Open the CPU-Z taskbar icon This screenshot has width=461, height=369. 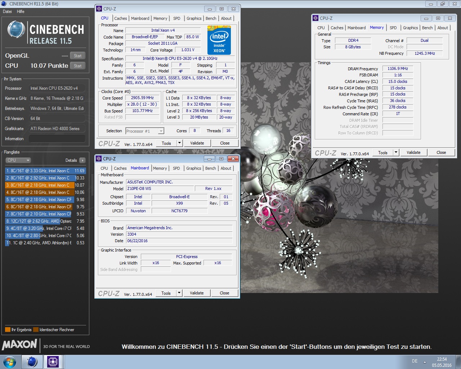pyautogui.click(x=53, y=362)
